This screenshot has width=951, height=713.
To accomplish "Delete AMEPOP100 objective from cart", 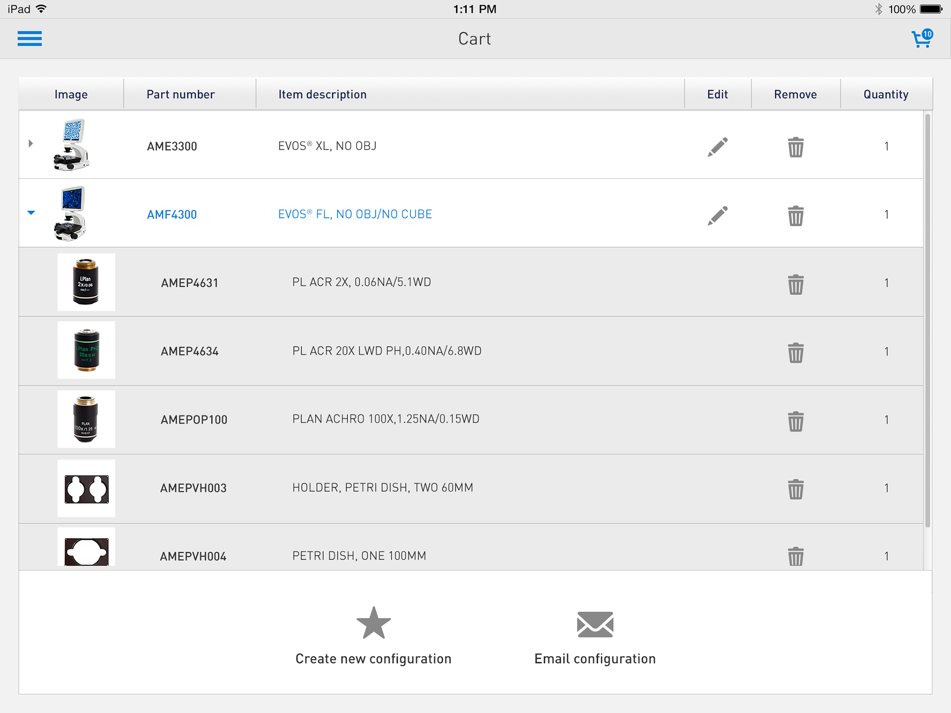I will tap(795, 421).
